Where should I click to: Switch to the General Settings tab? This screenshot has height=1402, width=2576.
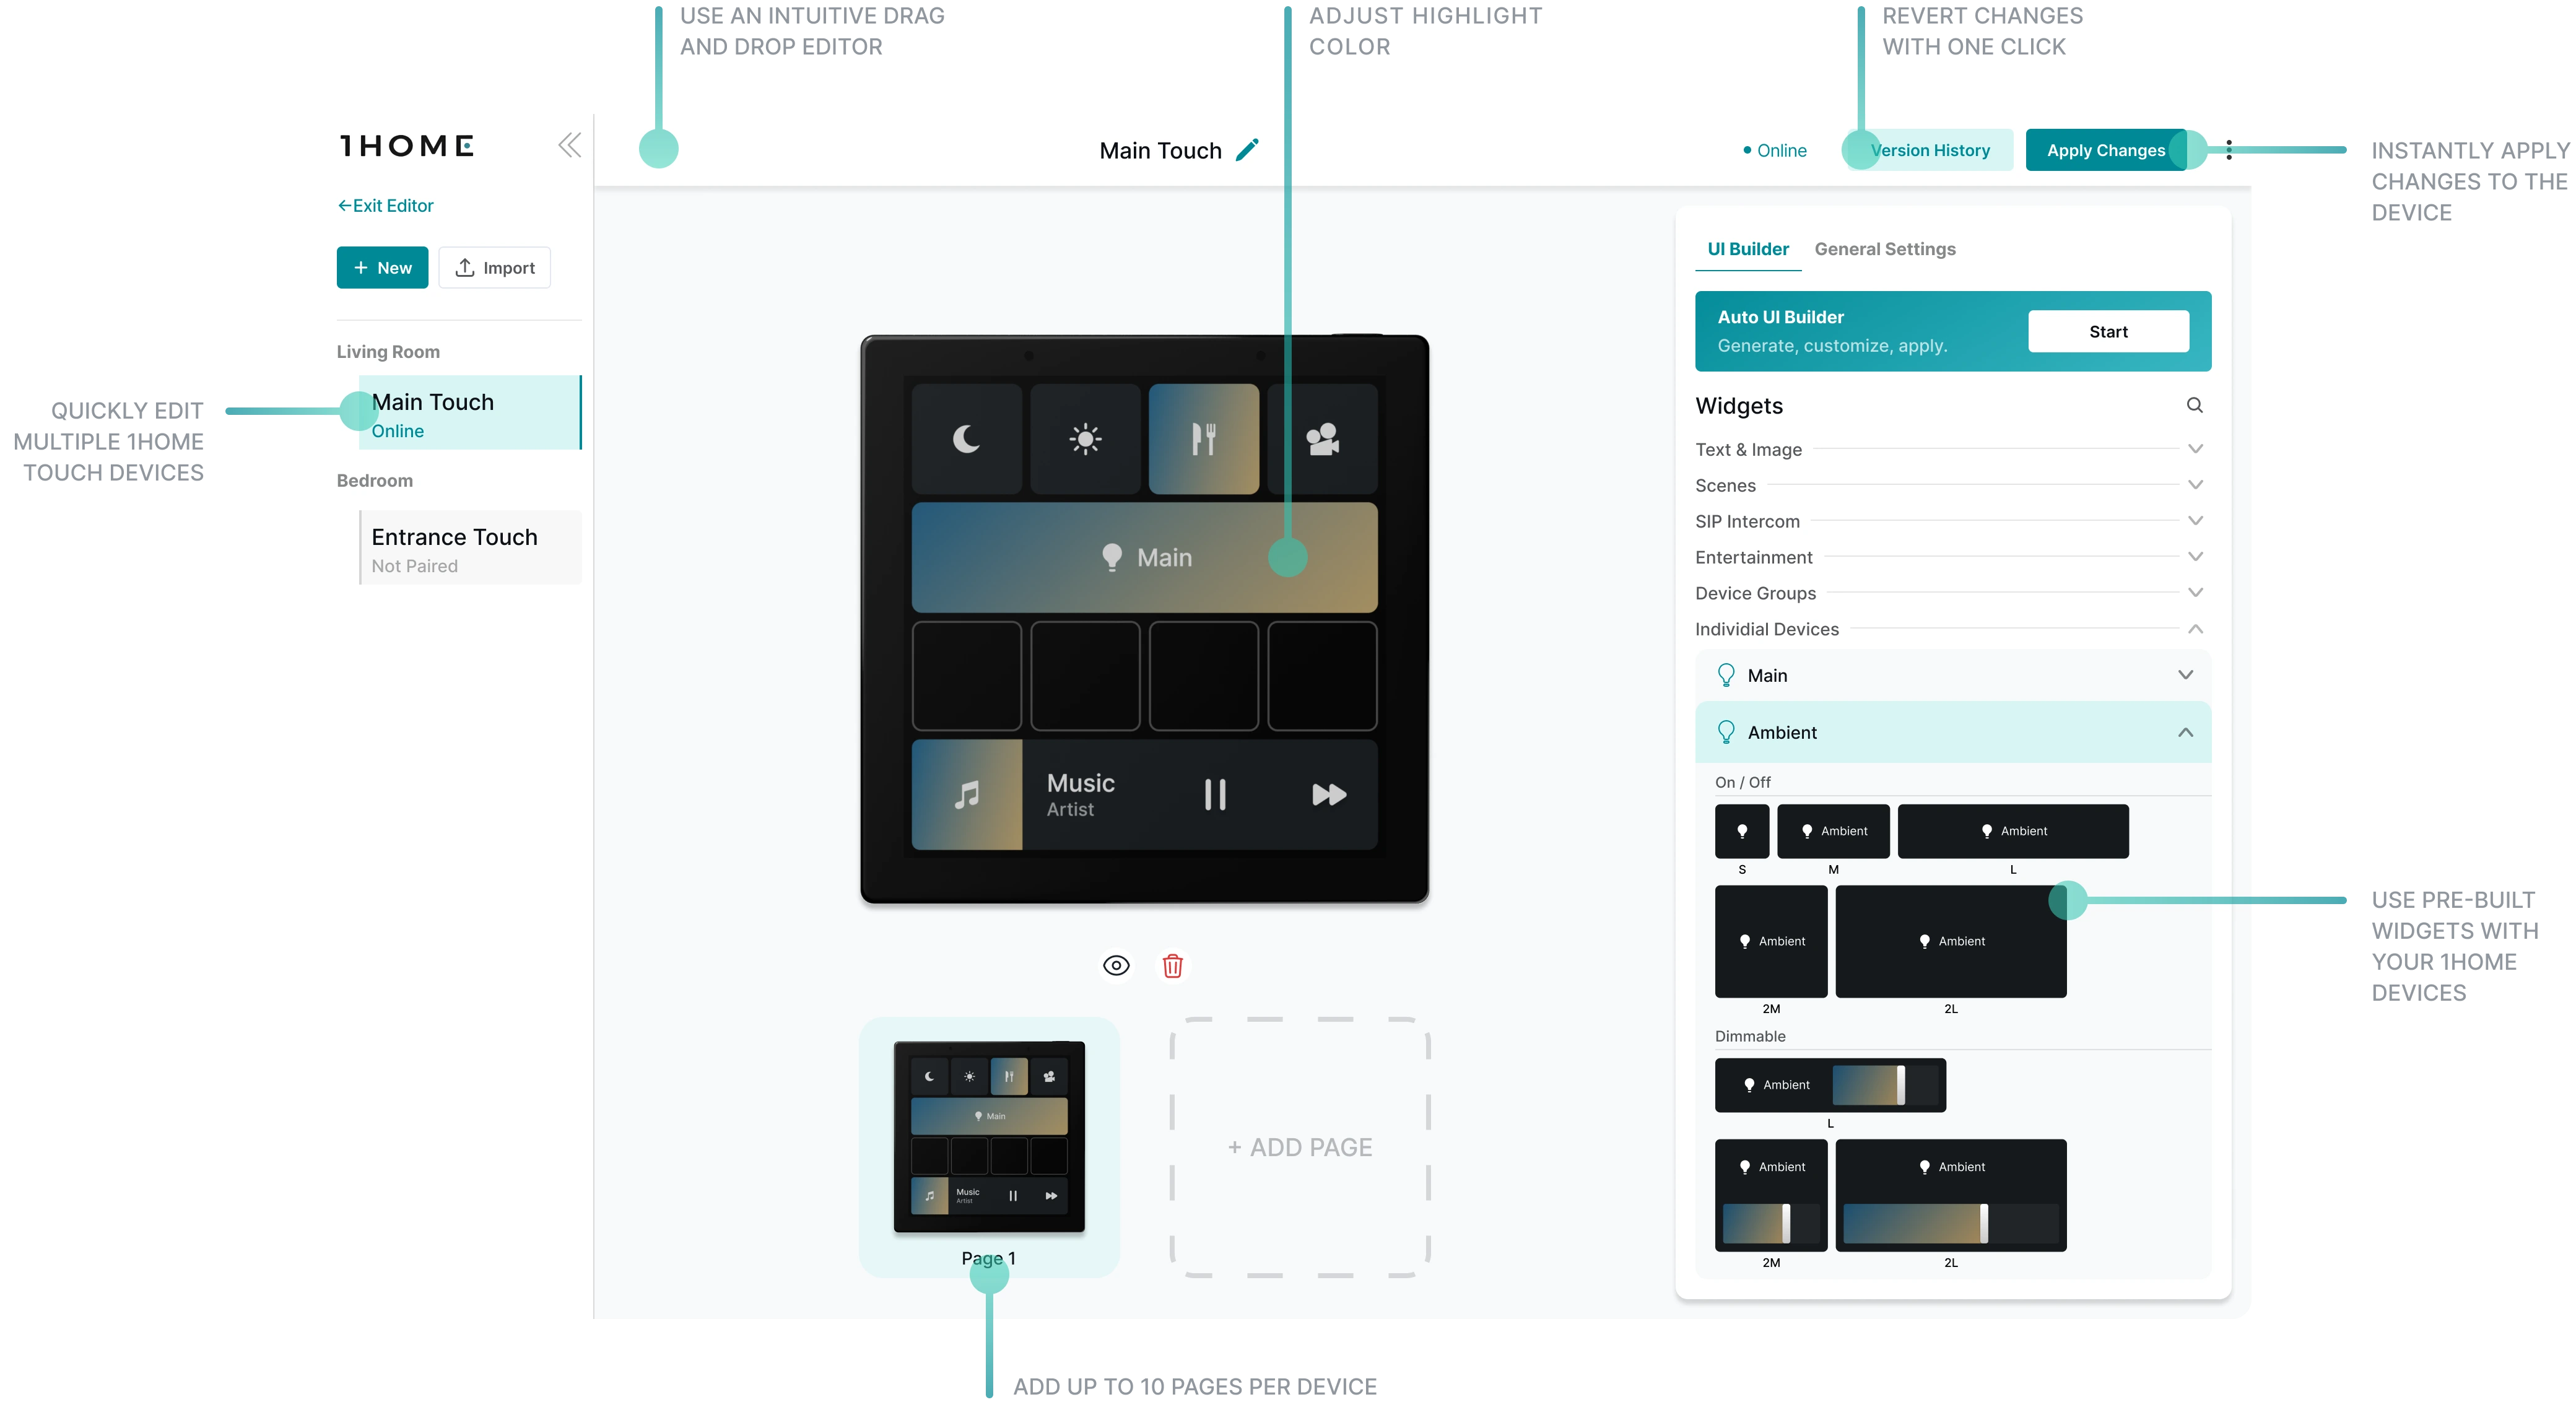[x=1885, y=249]
